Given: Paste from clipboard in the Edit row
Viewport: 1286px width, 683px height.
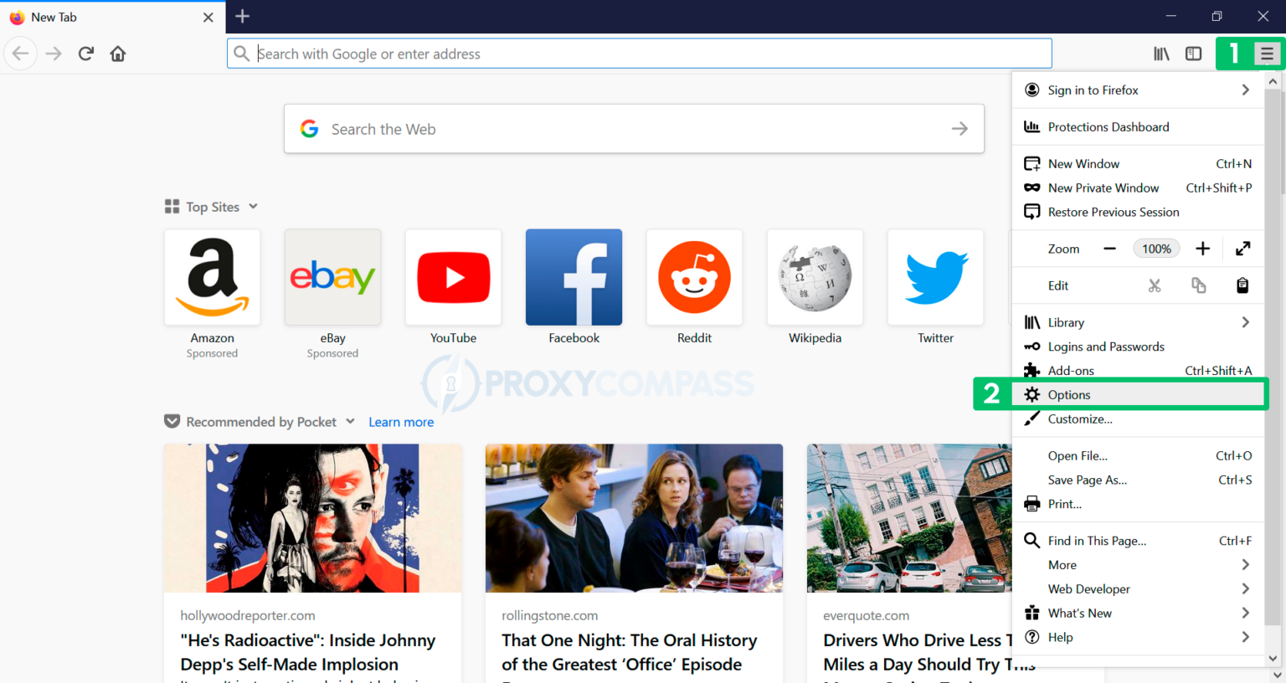Looking at the screenshot, I should point(1242,285).
